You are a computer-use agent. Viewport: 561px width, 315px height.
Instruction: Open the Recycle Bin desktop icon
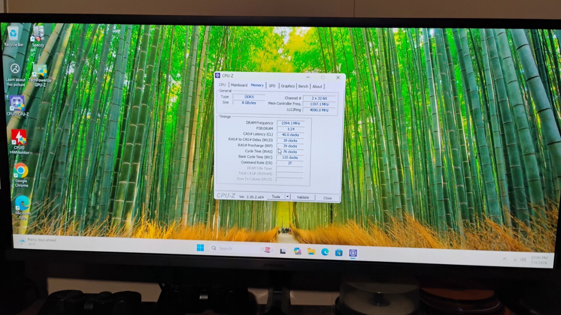(x=13, y=36)
